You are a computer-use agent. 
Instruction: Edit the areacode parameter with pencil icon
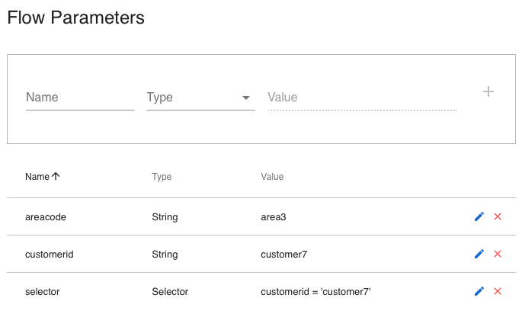pos(479,216)
